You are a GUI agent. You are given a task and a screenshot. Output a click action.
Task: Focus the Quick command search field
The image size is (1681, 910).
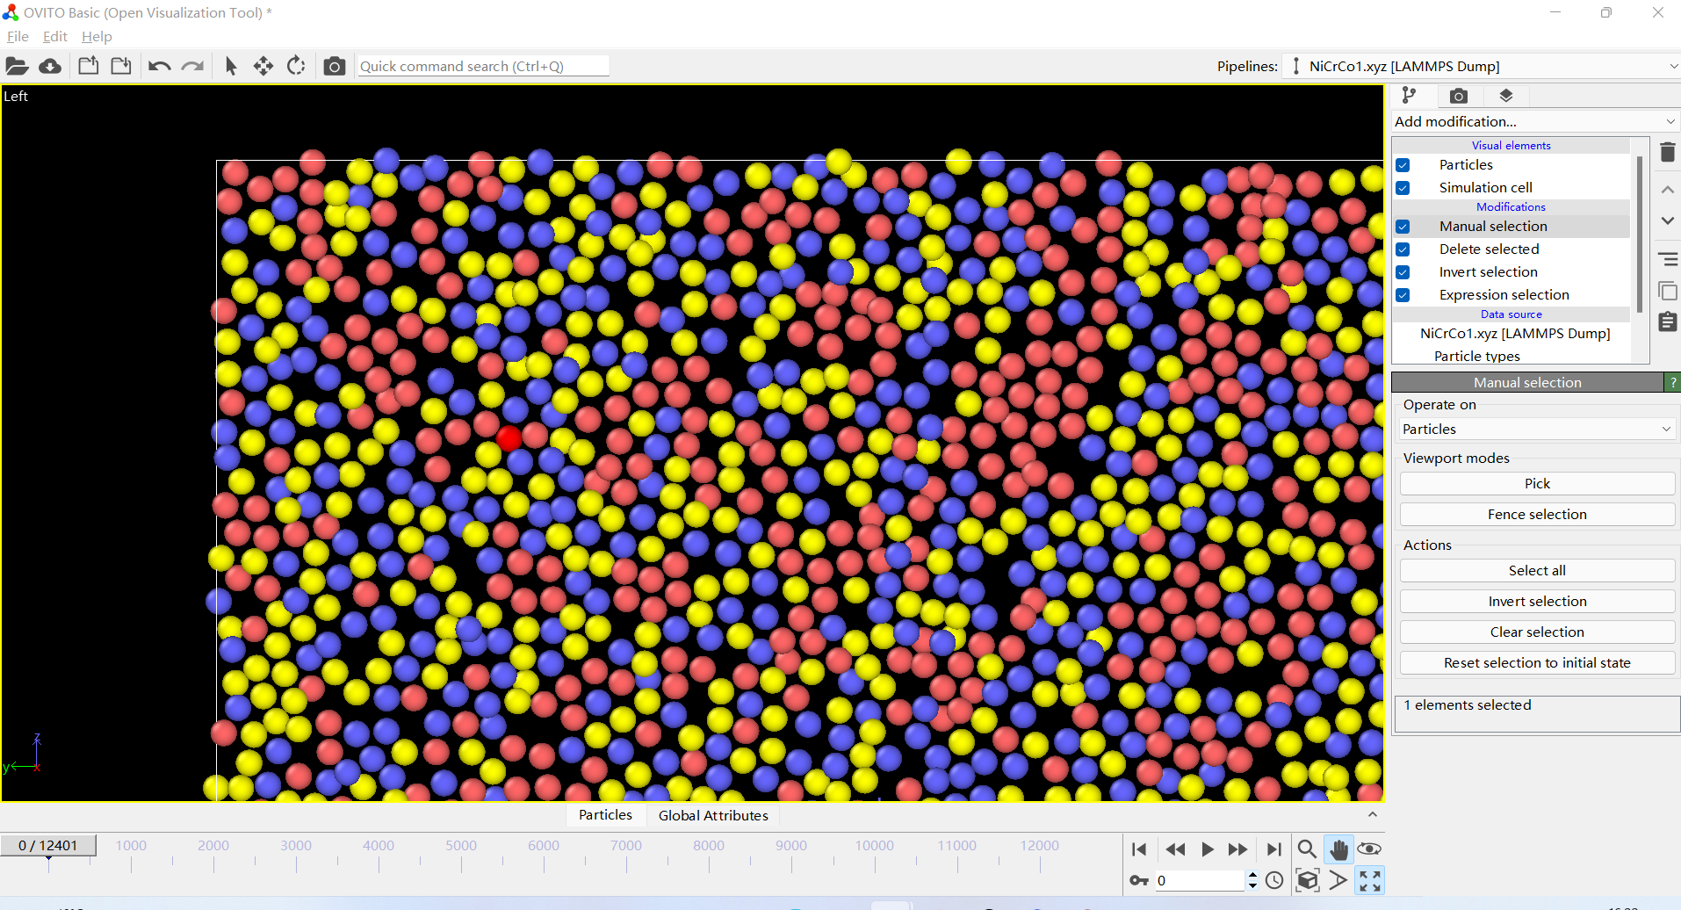pos(483,66)
